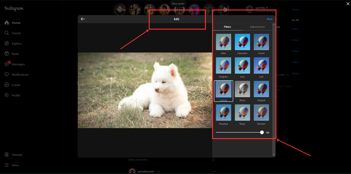Open the More hamburger menu icon
The width and height of the screenshot is (351, 174).
click(x=7, y=165)
